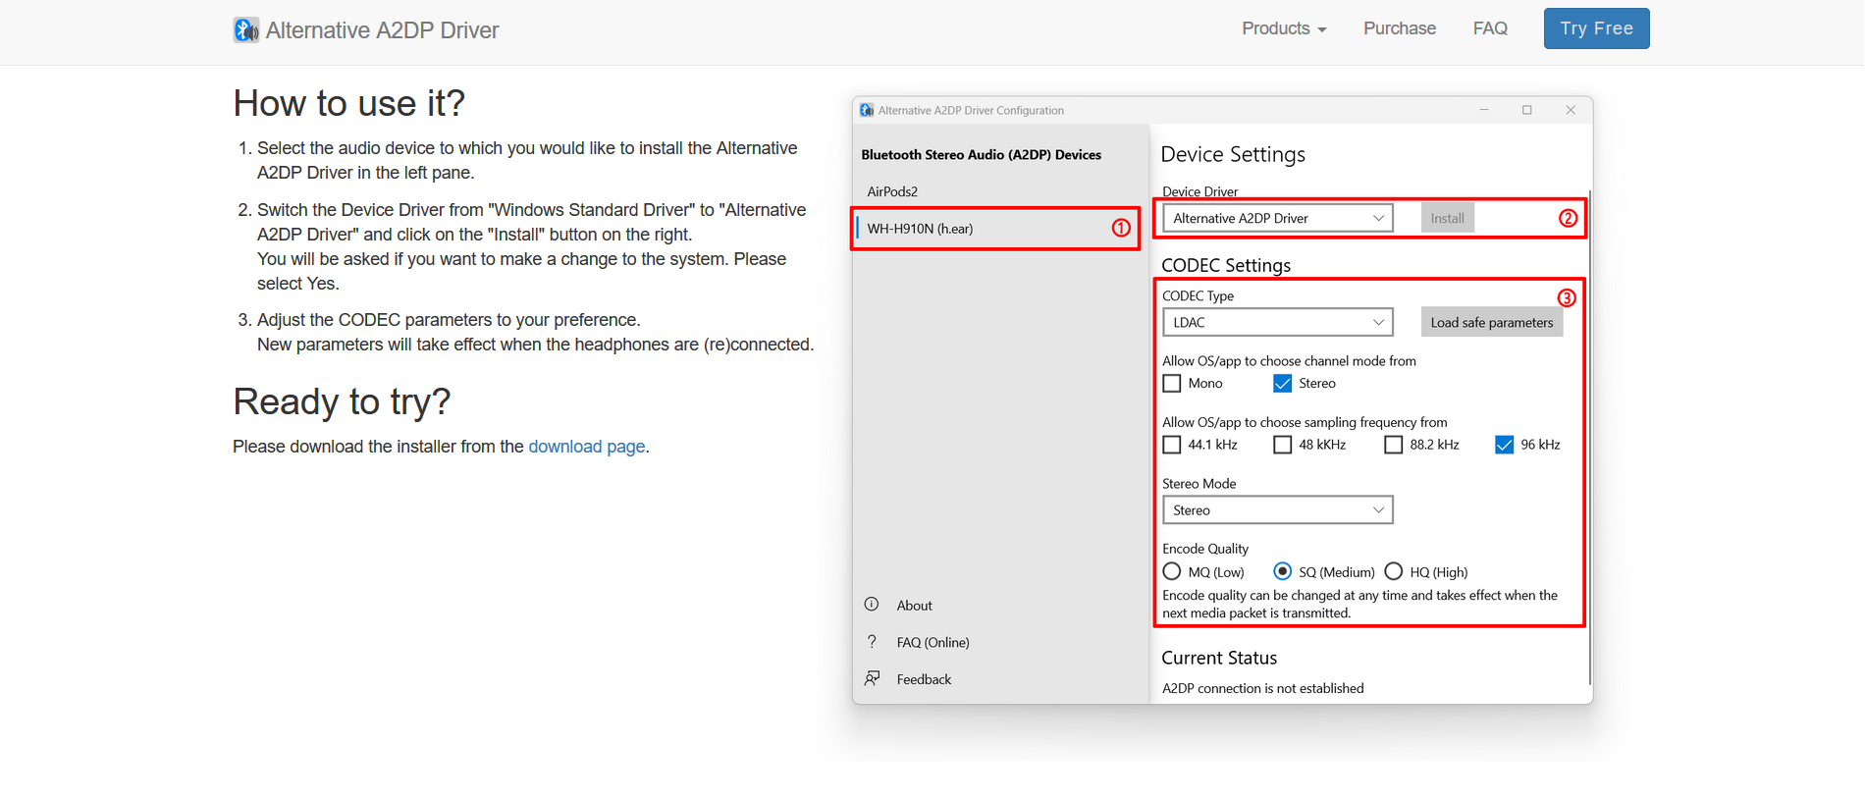
Task: Open the Products dropdown in the navbar
Action: (x=1284, y=28)
